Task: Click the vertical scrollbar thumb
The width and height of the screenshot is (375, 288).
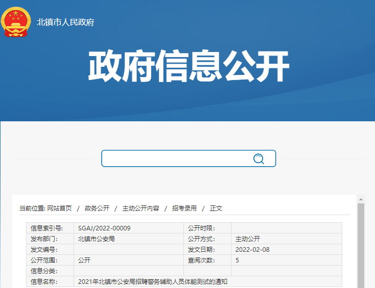Action: (361, 245)
